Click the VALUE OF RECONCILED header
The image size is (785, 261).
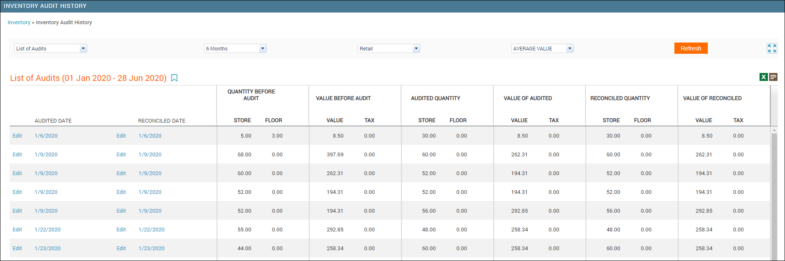712,98
